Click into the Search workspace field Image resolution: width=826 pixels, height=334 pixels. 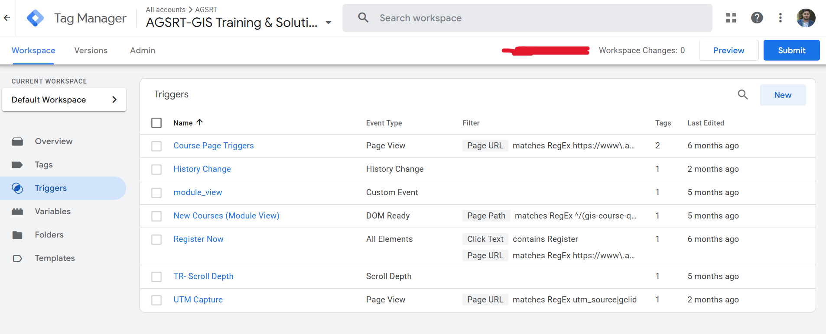pos(527,18)
